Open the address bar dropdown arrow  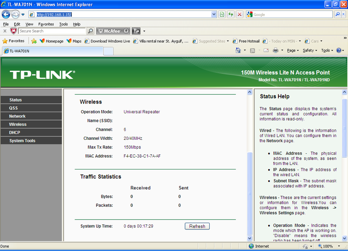pyautogui.click(x=214, y=14)
